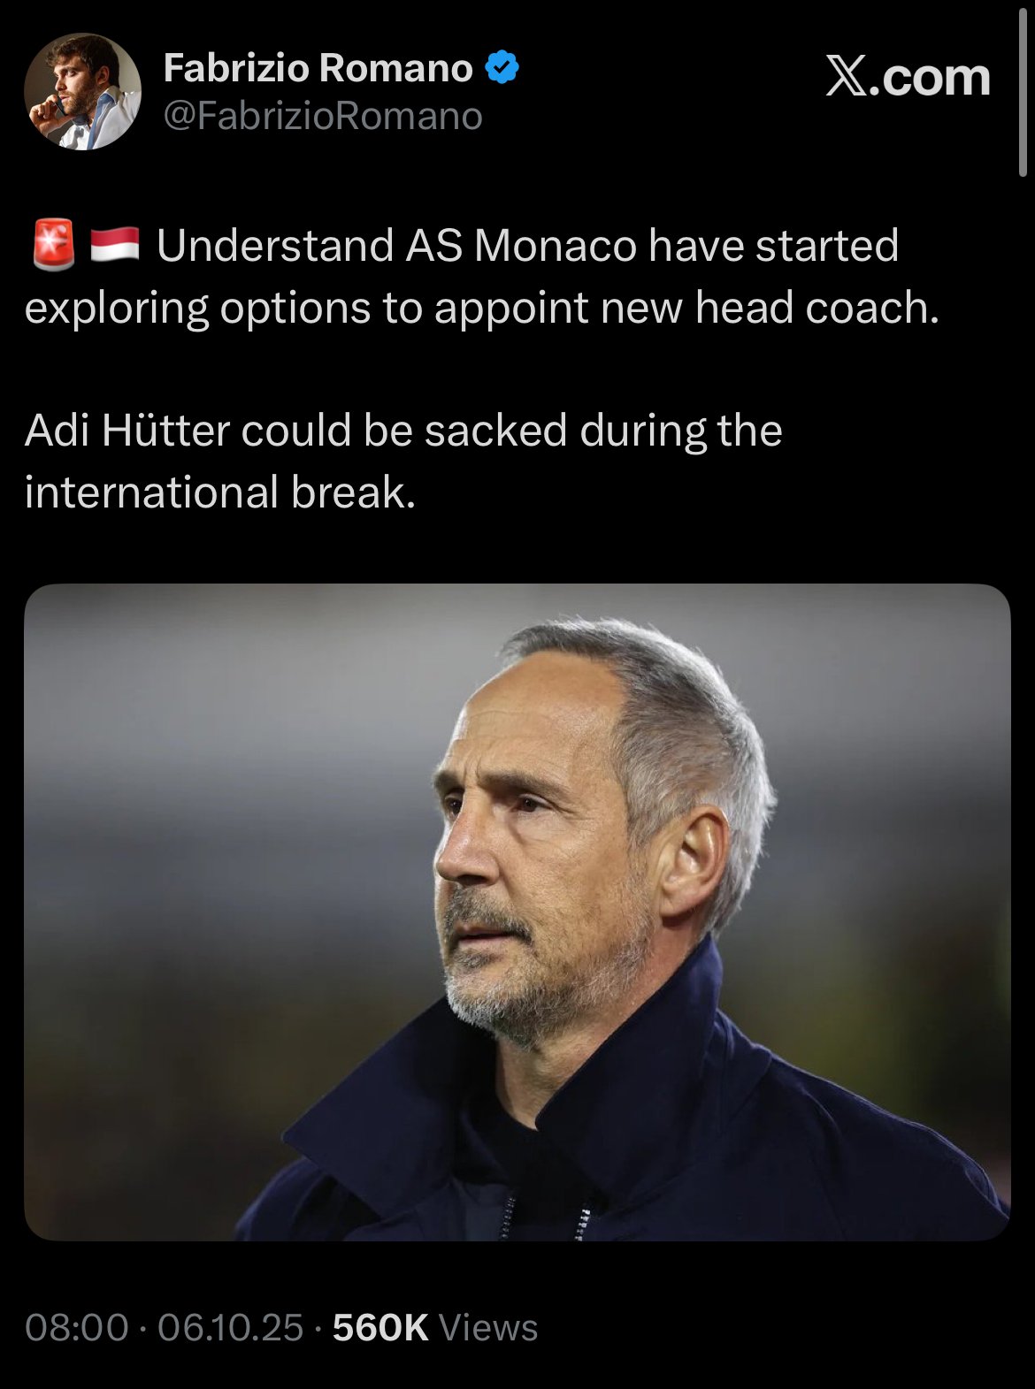This screenshot has width=1035, height=1389.
Task: Tap the X.com logo
Action: click(x=908, y=77)
